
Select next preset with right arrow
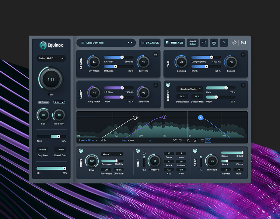point(131,43)
